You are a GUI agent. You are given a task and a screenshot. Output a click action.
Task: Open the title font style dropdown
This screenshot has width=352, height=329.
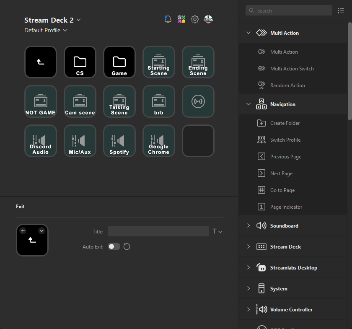[217, 231]
